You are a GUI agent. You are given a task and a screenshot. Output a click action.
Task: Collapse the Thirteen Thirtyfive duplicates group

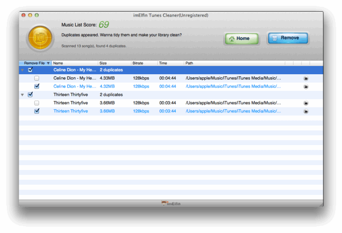[22, 95]
